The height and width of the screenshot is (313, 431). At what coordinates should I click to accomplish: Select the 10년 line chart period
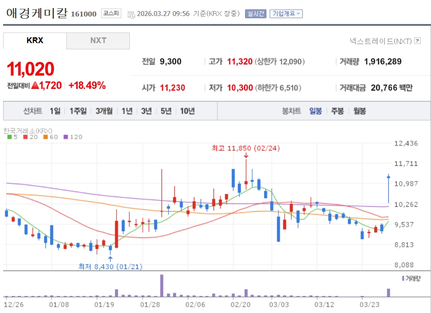(187, 111)
